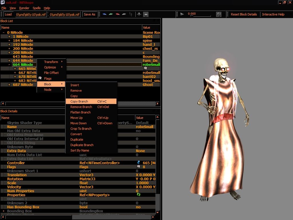Expand the 683 NiTriS child node
Viewport: 293px width, 220px height.
15,80
